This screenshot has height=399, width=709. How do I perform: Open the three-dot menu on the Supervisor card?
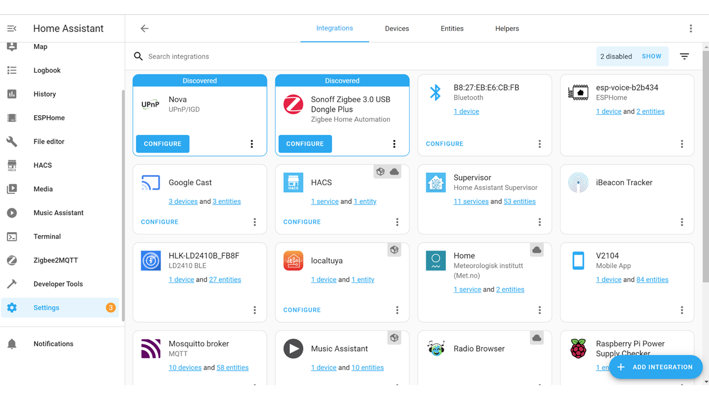540,222
